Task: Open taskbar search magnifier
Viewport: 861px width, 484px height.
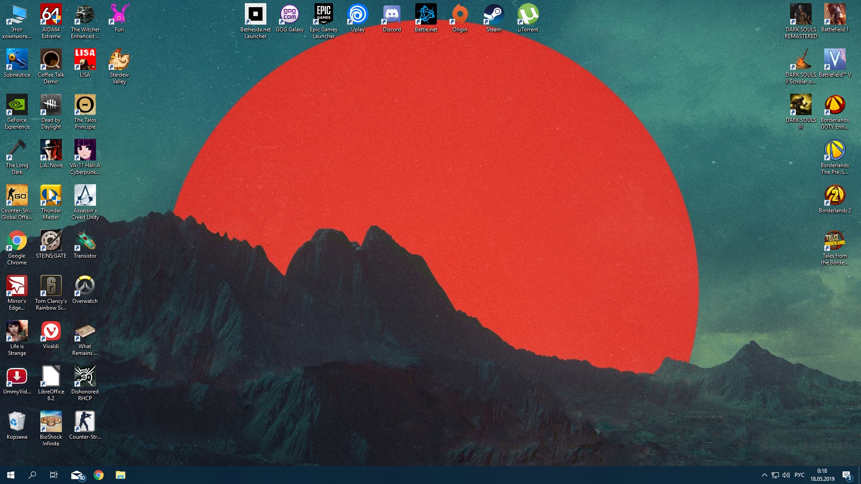Action: point(32,475)
